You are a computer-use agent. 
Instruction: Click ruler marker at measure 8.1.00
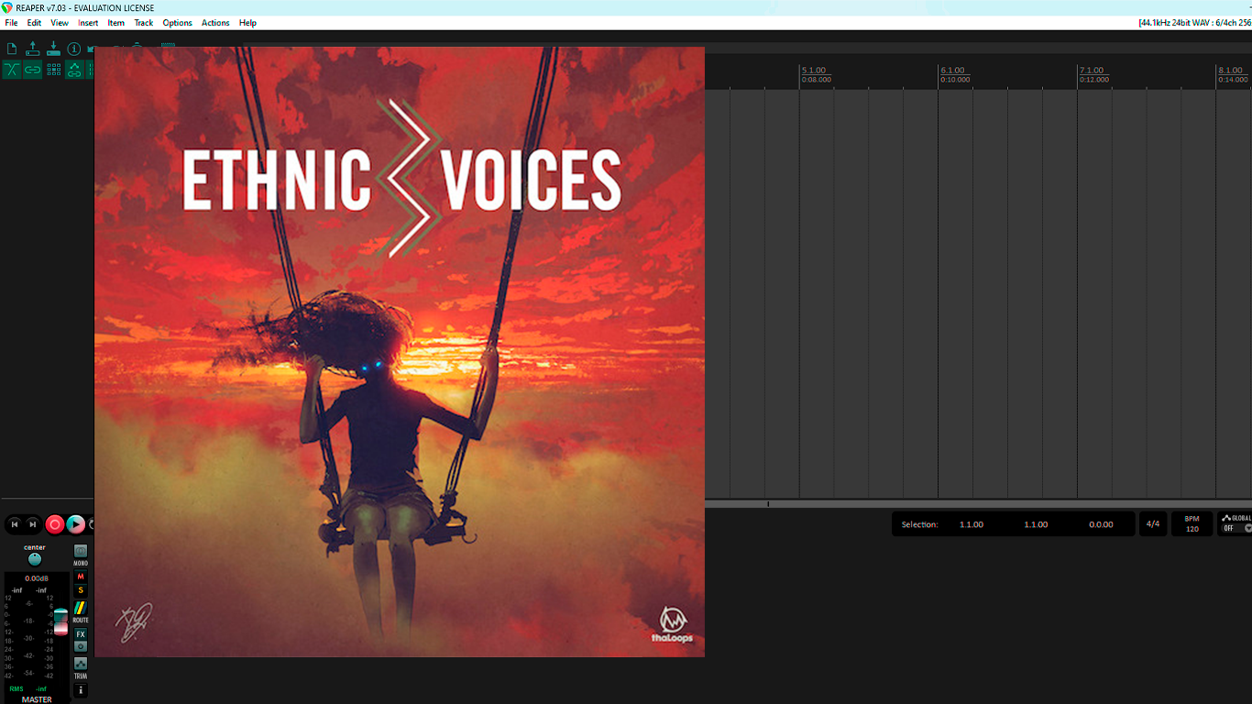[1231, 71]
